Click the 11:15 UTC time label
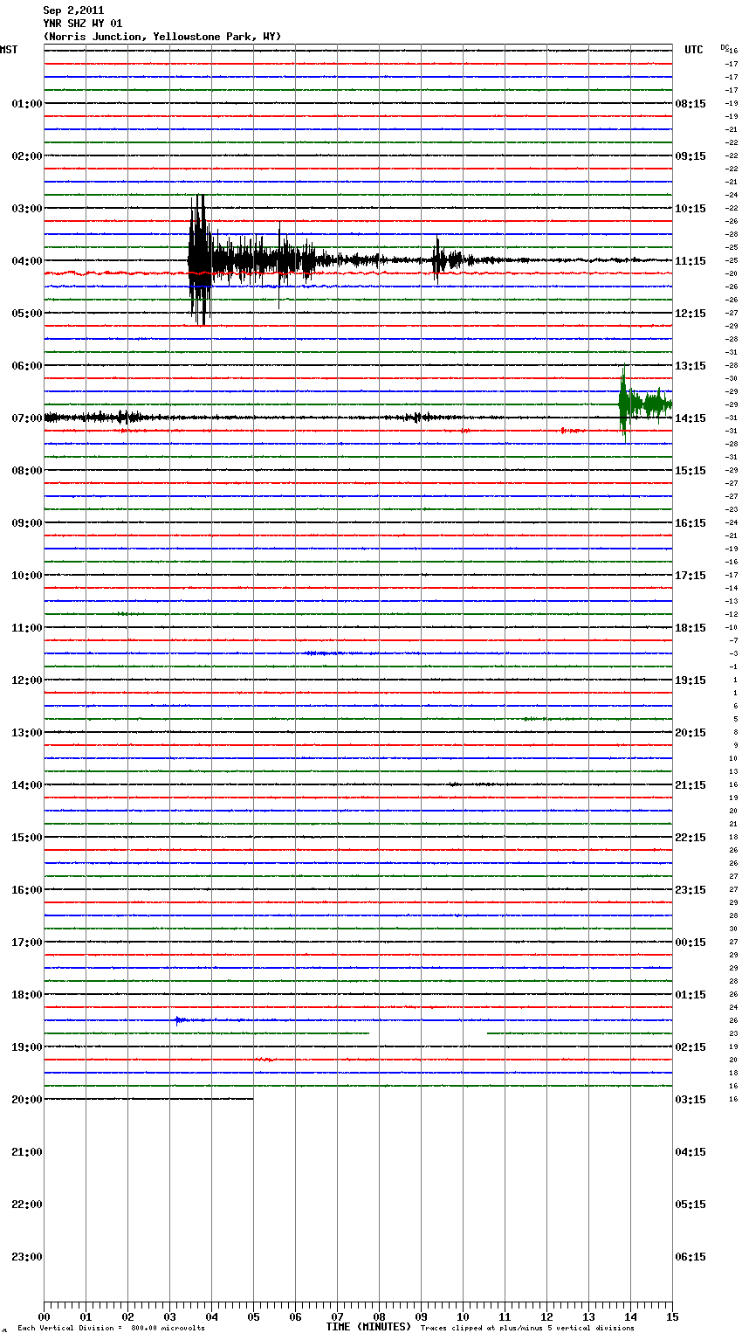This screenshot has width=742, height=1340. 690,261
